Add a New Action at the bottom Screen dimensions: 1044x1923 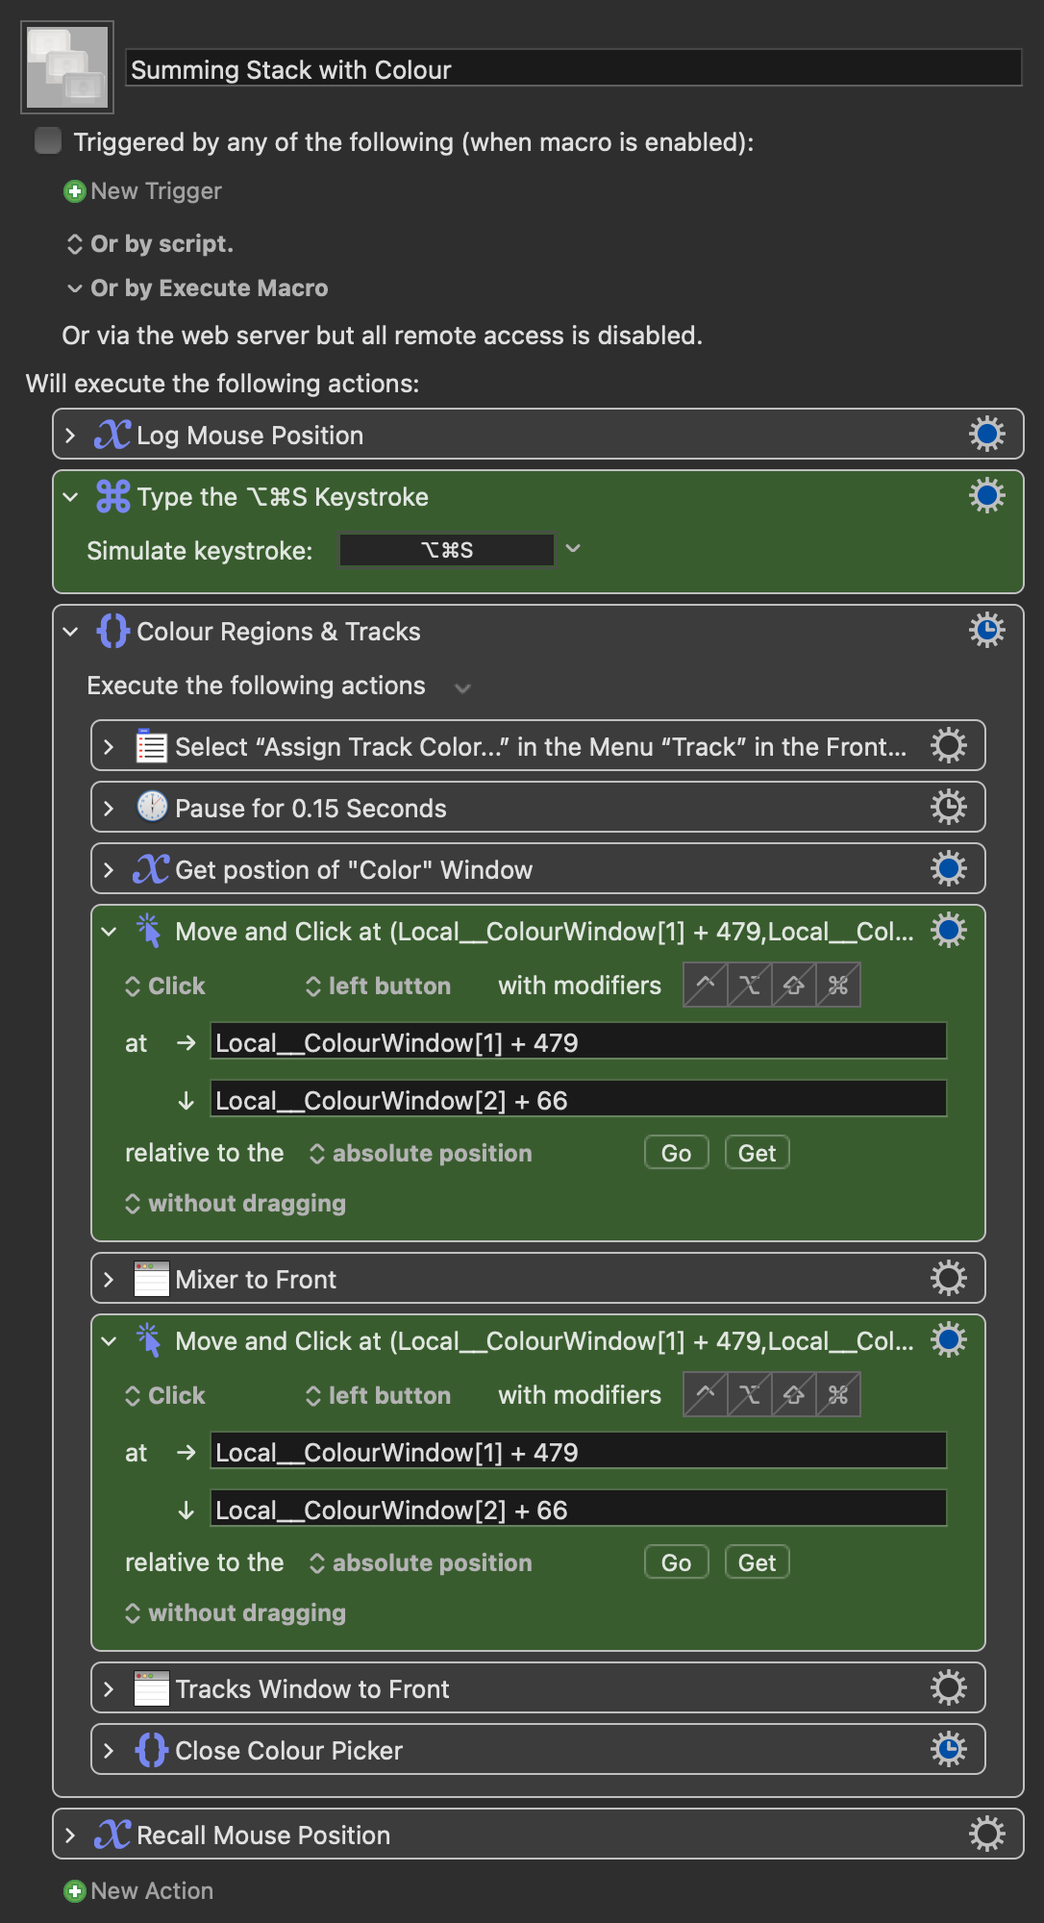[x=138, y=1891]
